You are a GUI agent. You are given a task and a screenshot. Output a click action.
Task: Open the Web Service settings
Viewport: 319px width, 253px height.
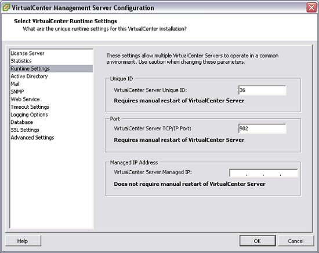pos(25,99)
